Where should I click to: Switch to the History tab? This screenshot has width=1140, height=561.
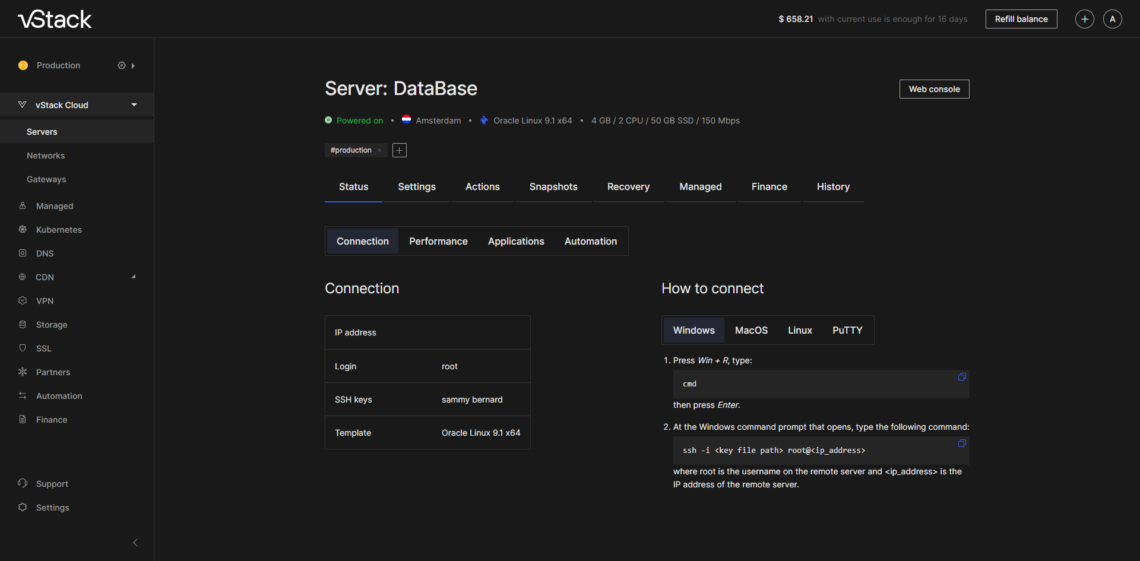[833, 186]
